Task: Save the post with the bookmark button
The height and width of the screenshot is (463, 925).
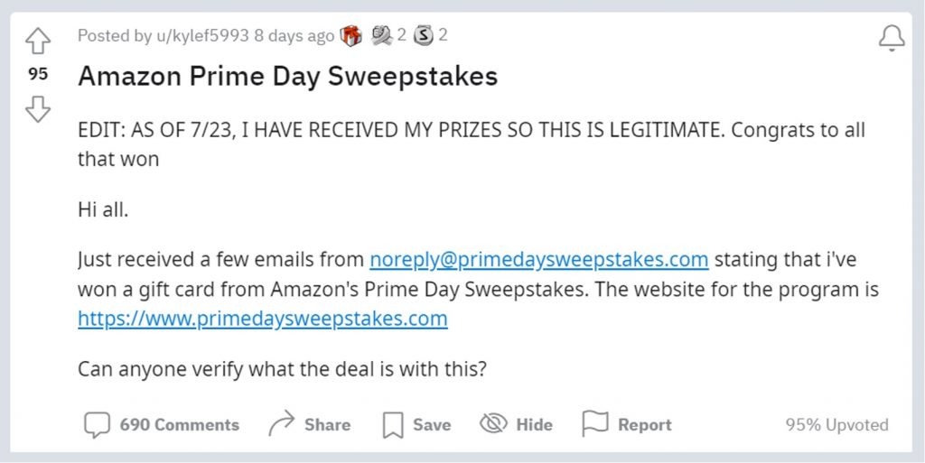Action: 416,424
